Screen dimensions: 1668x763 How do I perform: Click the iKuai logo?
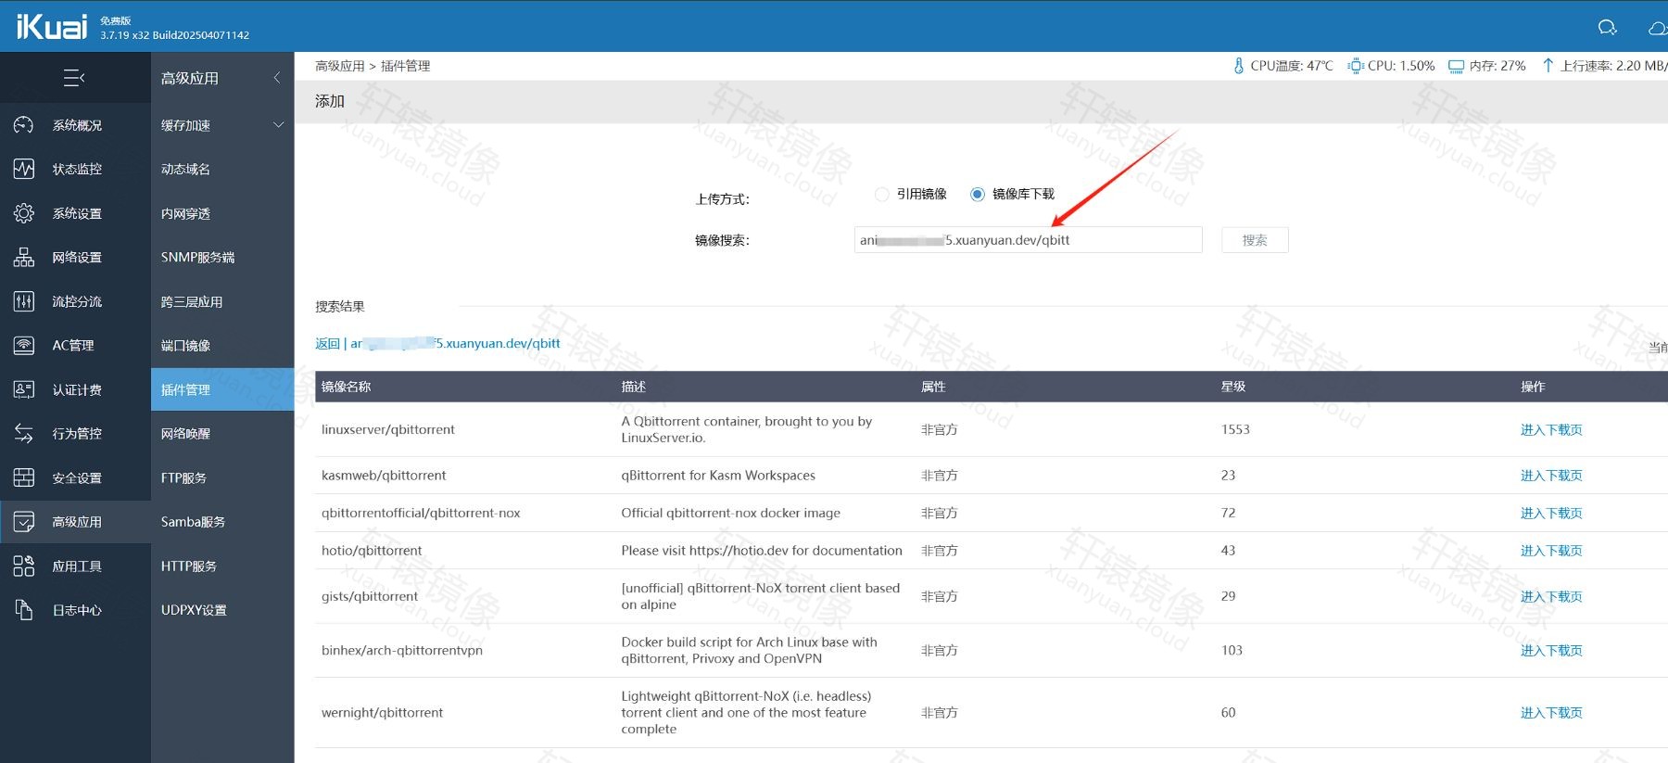(x=52, y=26)
